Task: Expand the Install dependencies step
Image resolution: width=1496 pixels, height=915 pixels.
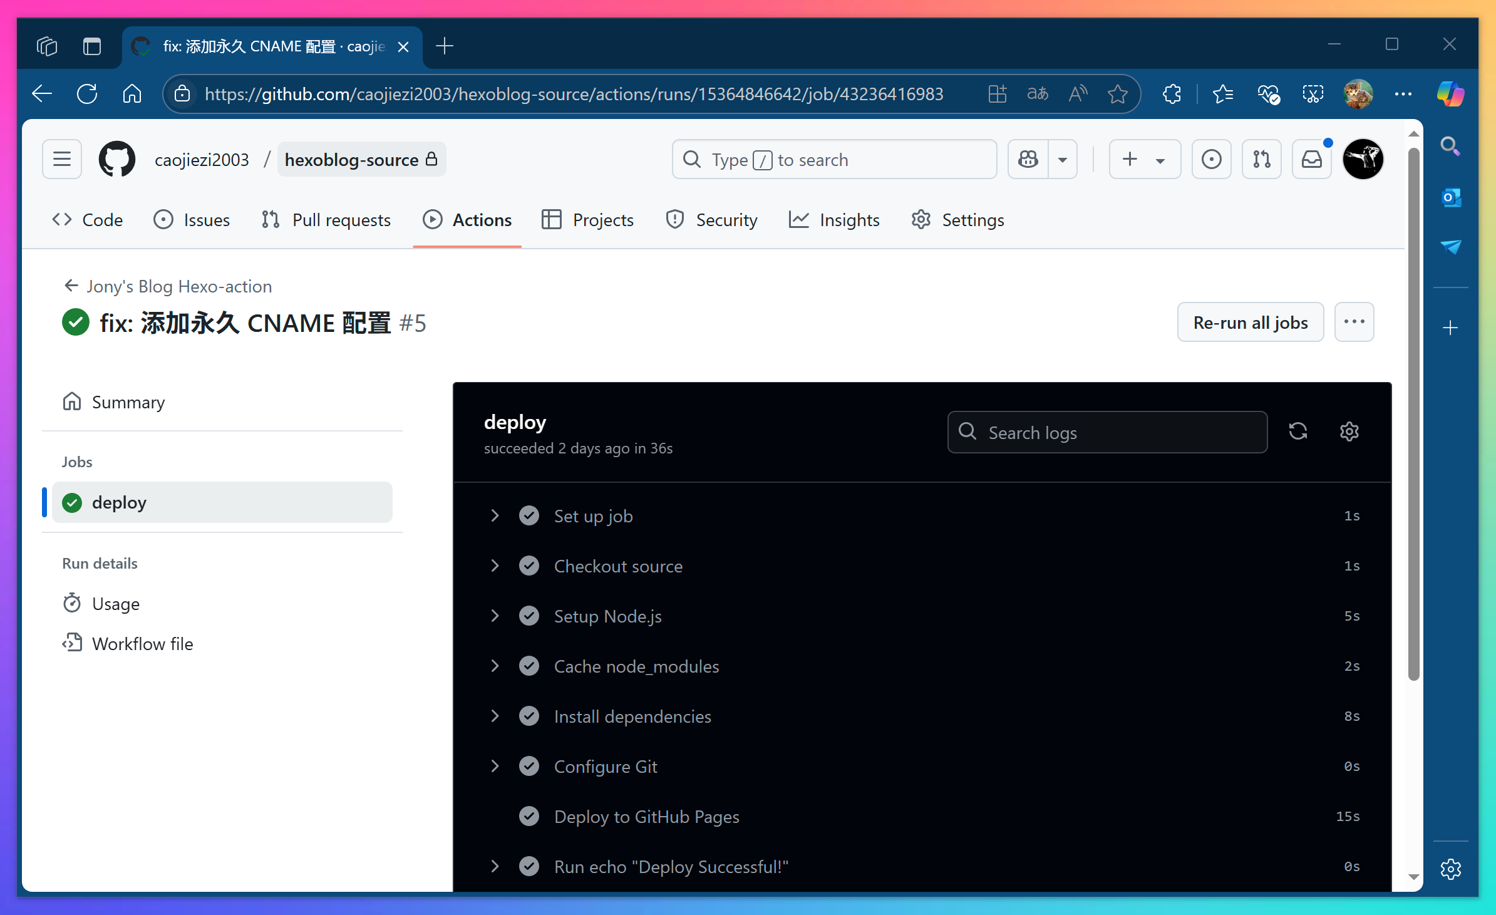Action: click(x=495, y=716)
